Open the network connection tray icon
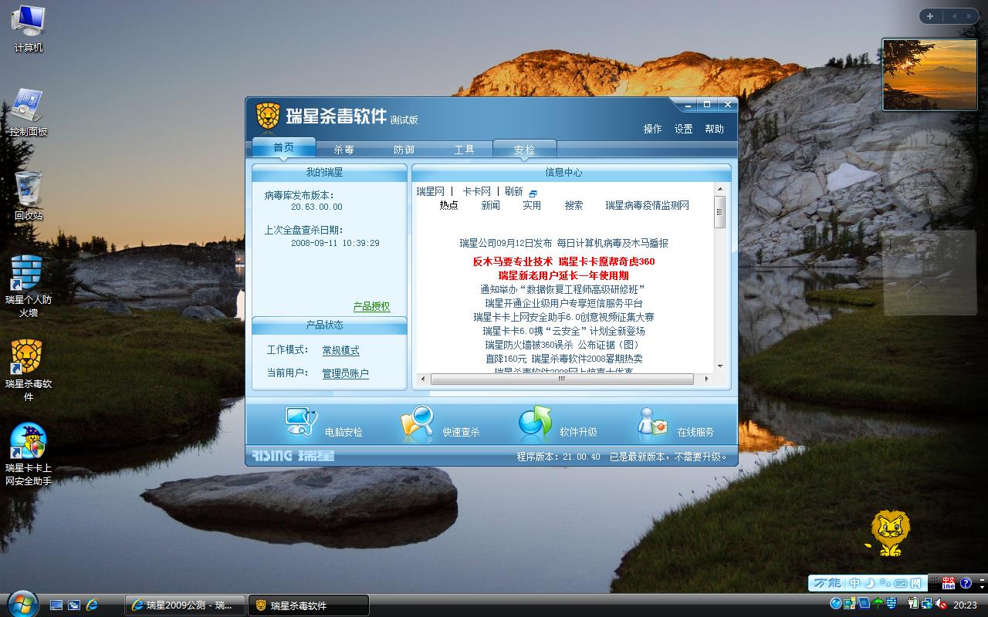Image resolution: width=988 pixels, height=617 pixels. point(927,604)
